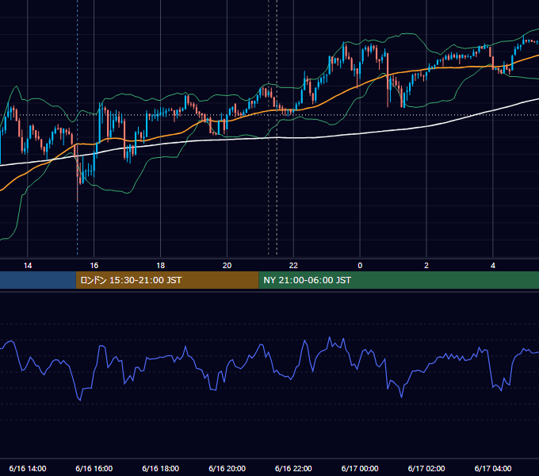Click the 6/17 02:00 date label
This screenshot has height=476, width=539.
426,468
